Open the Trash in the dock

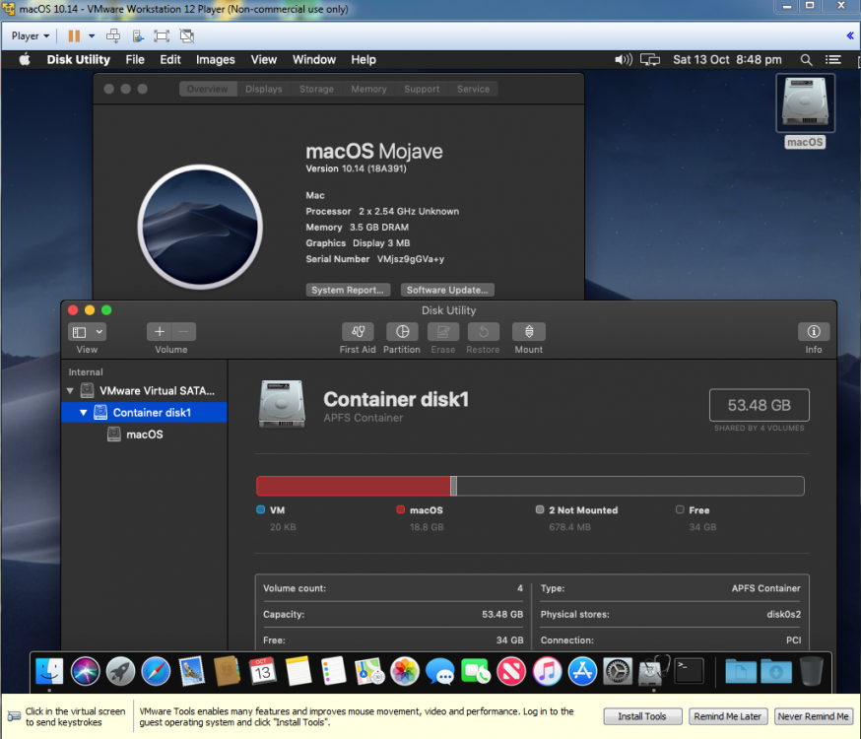(812, 671)
